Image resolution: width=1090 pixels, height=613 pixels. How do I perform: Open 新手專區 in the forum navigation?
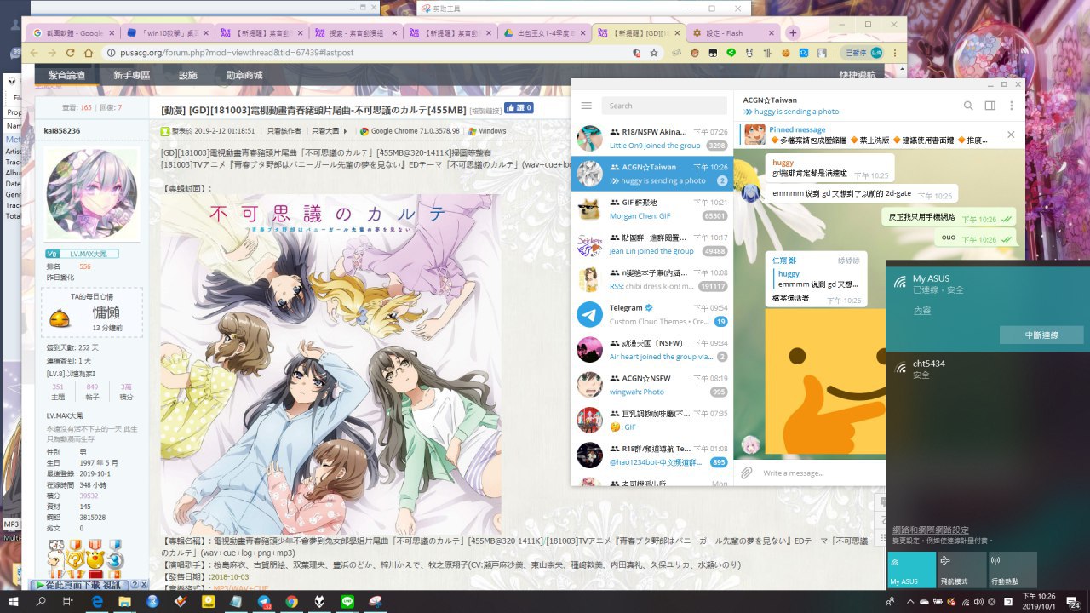pos(131,75)
